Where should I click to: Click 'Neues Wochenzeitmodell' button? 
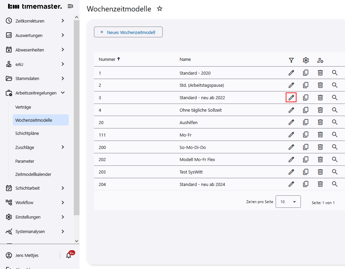(x=128, y=32)
